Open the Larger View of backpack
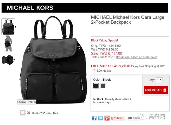Image resolution: width=171 pixels, height=125 pixels. [27, 102]
